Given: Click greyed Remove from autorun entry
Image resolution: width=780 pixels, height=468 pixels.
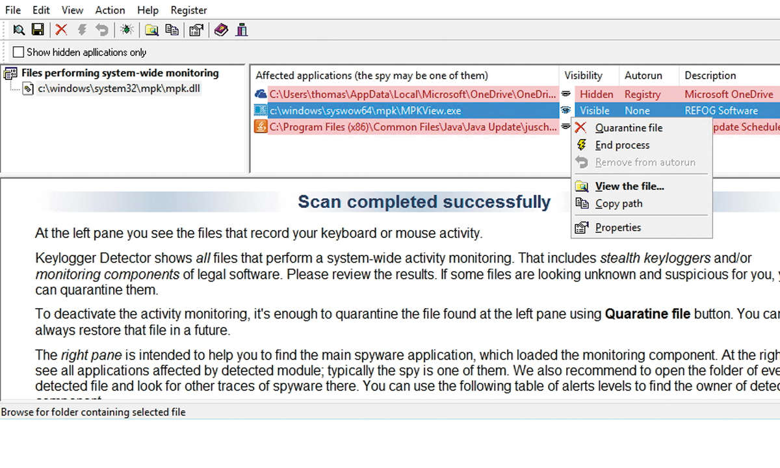Looking at the screenshot, I should click(x=642, y=162).
